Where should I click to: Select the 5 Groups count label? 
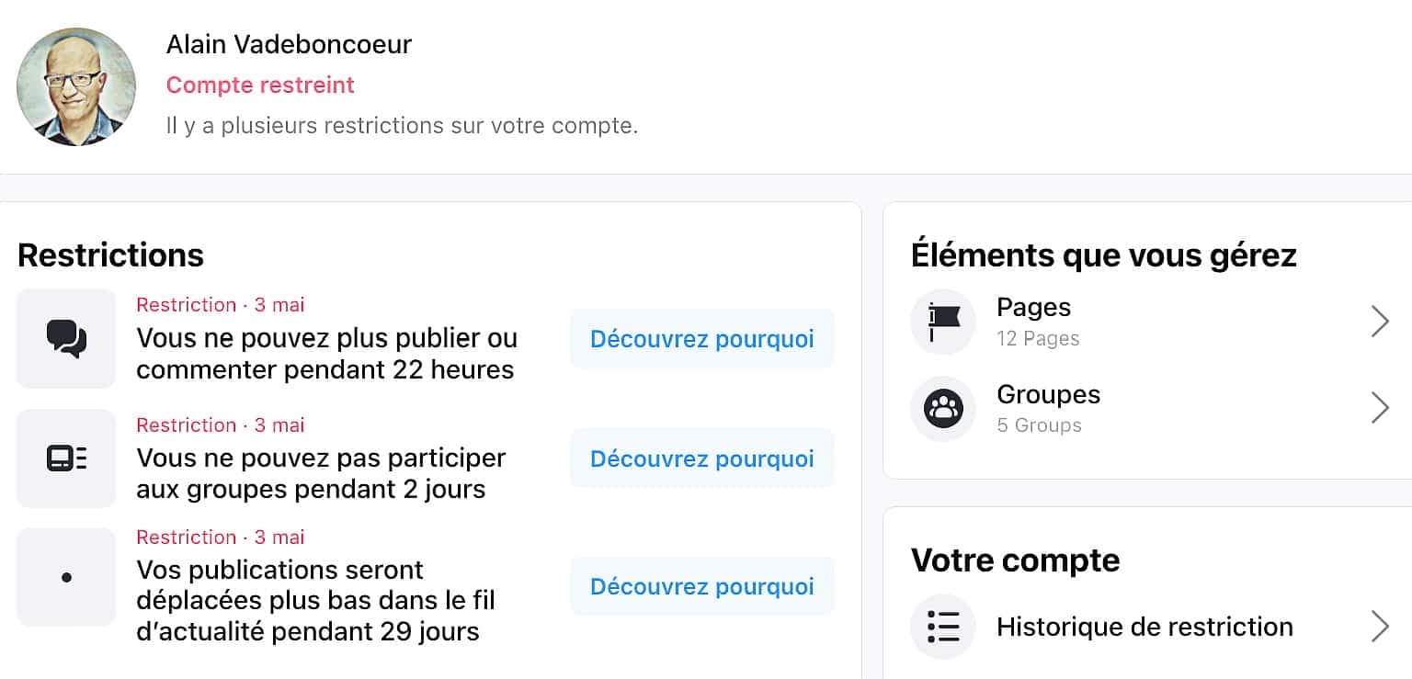[1039, 424]
